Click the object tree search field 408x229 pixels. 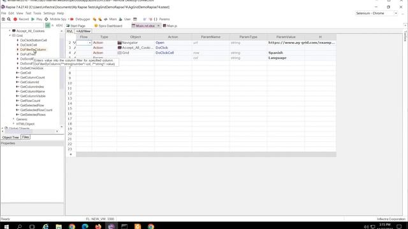point(22,25)
